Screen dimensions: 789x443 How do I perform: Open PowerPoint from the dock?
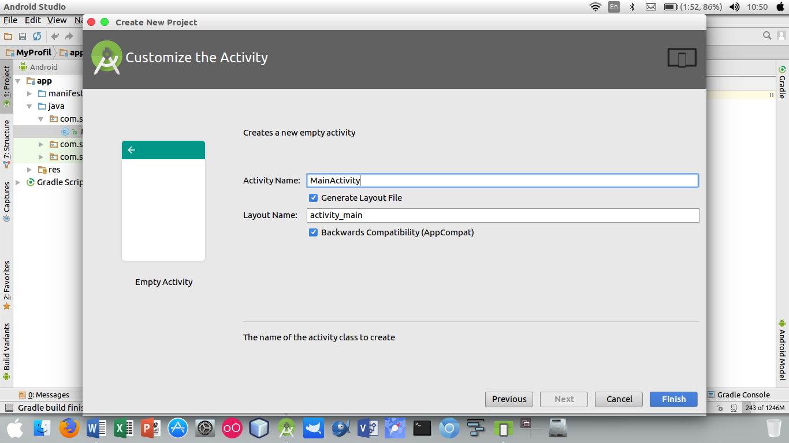[x=150, y=428]
